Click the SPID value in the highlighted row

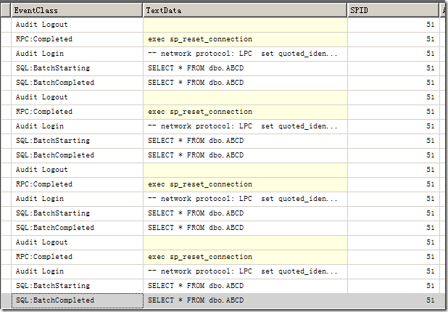pyautogui.click(x=430, y=300)
